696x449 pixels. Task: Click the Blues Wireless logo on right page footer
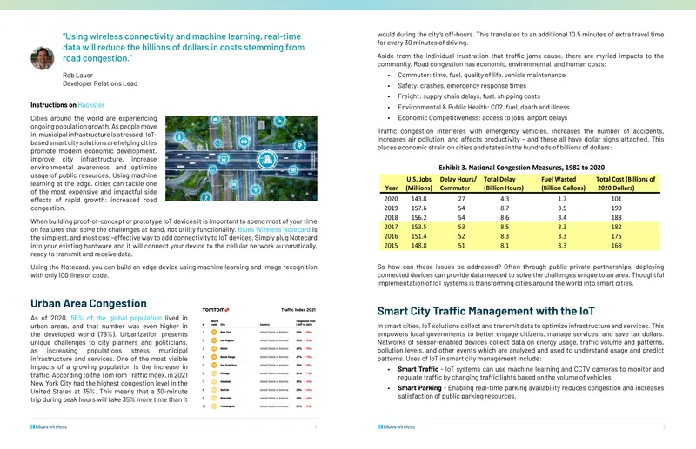(x=397, y=426)
